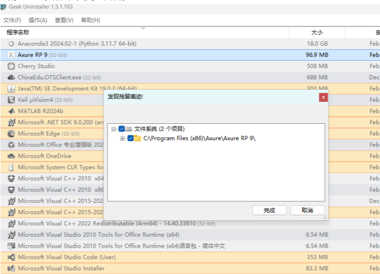Click the 508 MB size cell
The width and height of the screenshot is (380, 274).
317,66
